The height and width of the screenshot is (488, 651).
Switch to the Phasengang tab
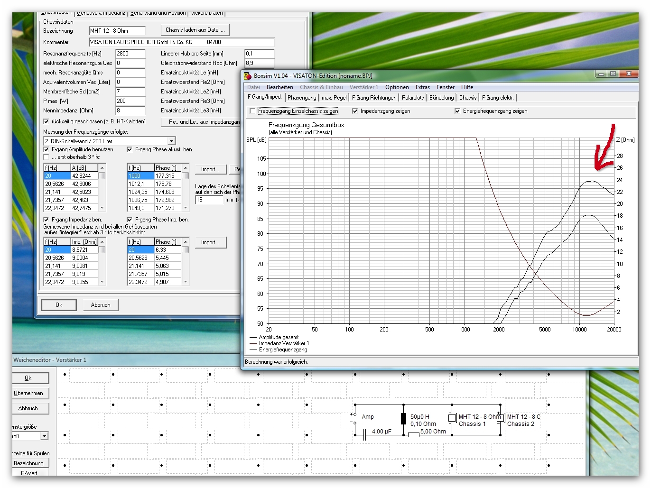pos(302,98)
